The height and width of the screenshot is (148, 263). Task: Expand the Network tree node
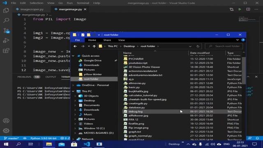pyautogui.click(x=73, y=139)
